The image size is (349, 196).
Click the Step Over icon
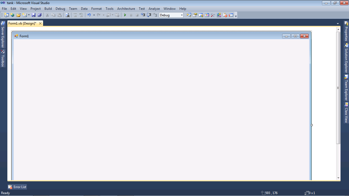149,15
